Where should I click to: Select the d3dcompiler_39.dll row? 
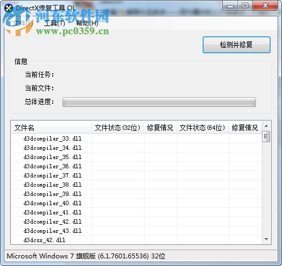(136, 194)
